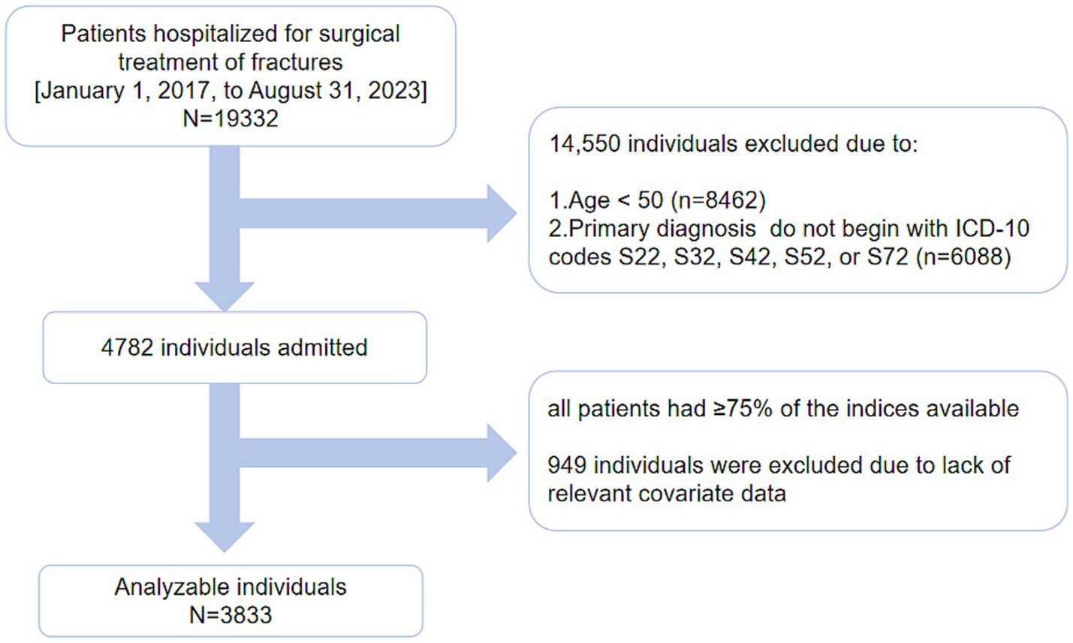The height and width of the screenshot is (643, 1073).
Task: Click the '949 individuals were excluded' text line
Action: coord(779,465)
